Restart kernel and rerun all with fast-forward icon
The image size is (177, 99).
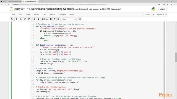pos(58,19)
